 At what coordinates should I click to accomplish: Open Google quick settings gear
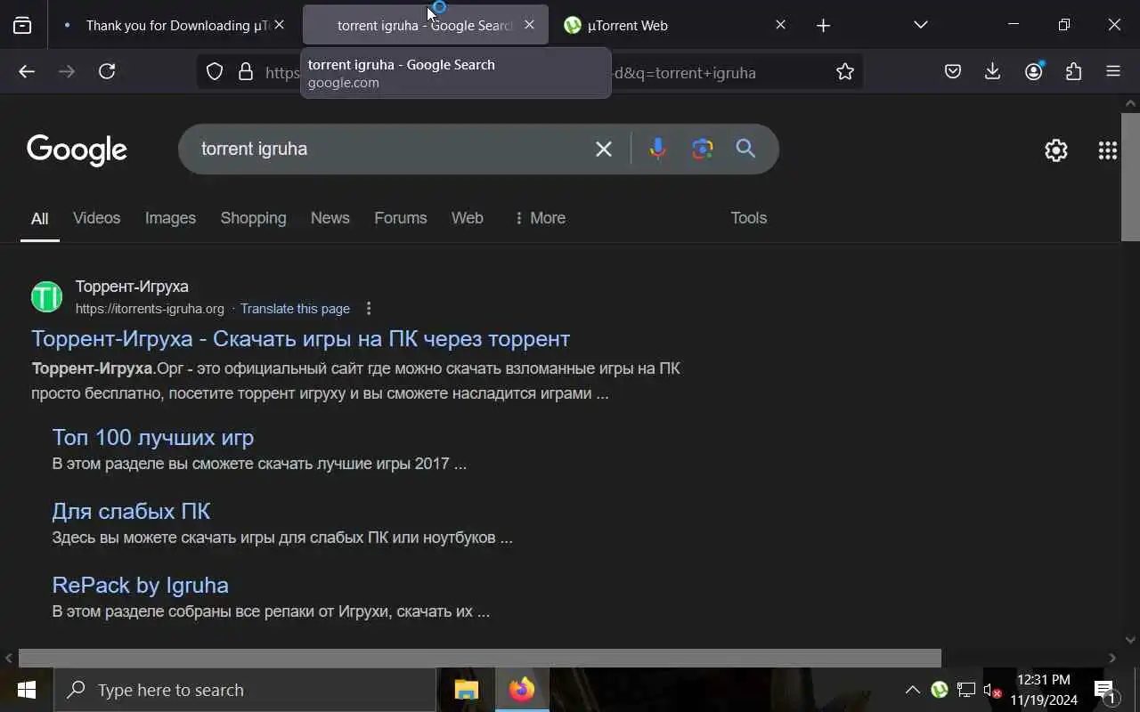click(x=1056, y=150)
